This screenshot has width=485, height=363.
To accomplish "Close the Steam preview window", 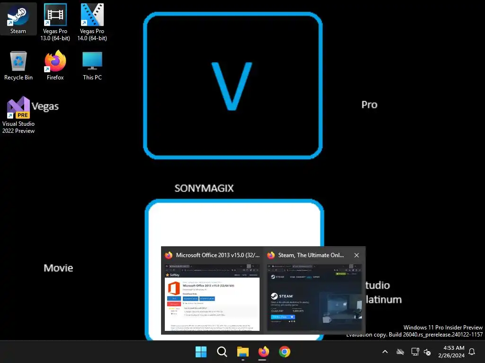I will click(357, 255).
